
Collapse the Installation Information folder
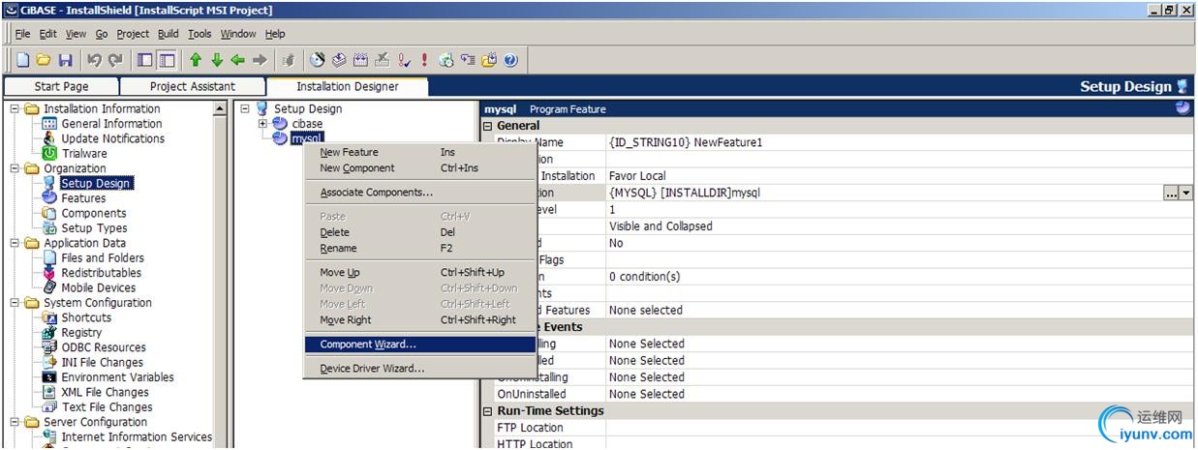click(15, 109)
